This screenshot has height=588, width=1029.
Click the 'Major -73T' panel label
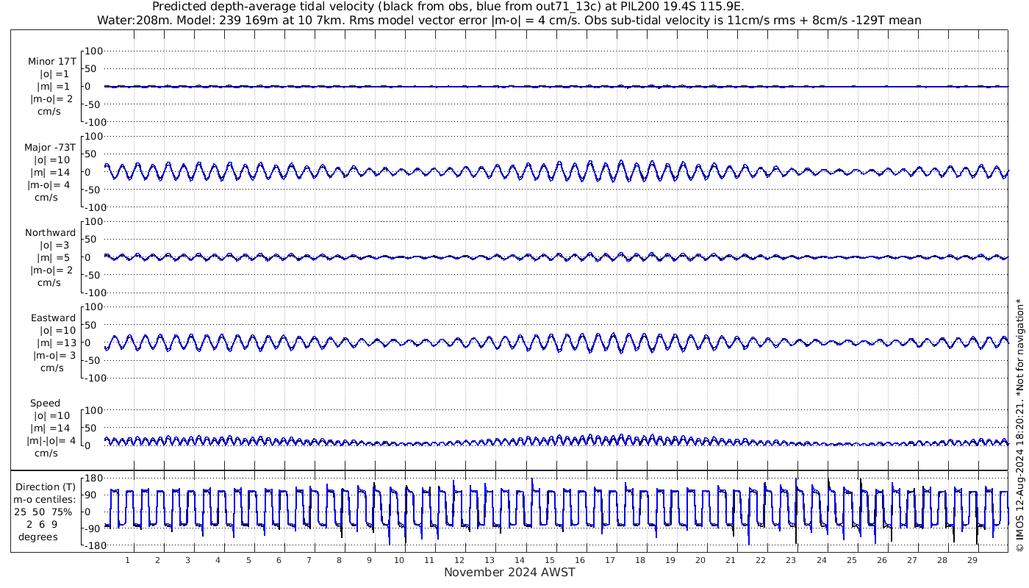coord(50,147)
